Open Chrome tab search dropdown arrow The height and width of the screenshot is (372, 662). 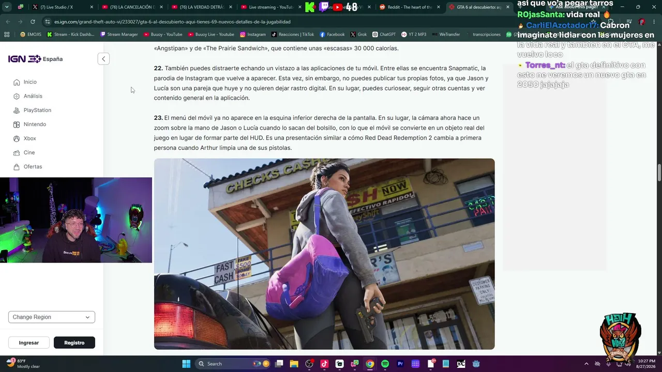coord(7,7)
